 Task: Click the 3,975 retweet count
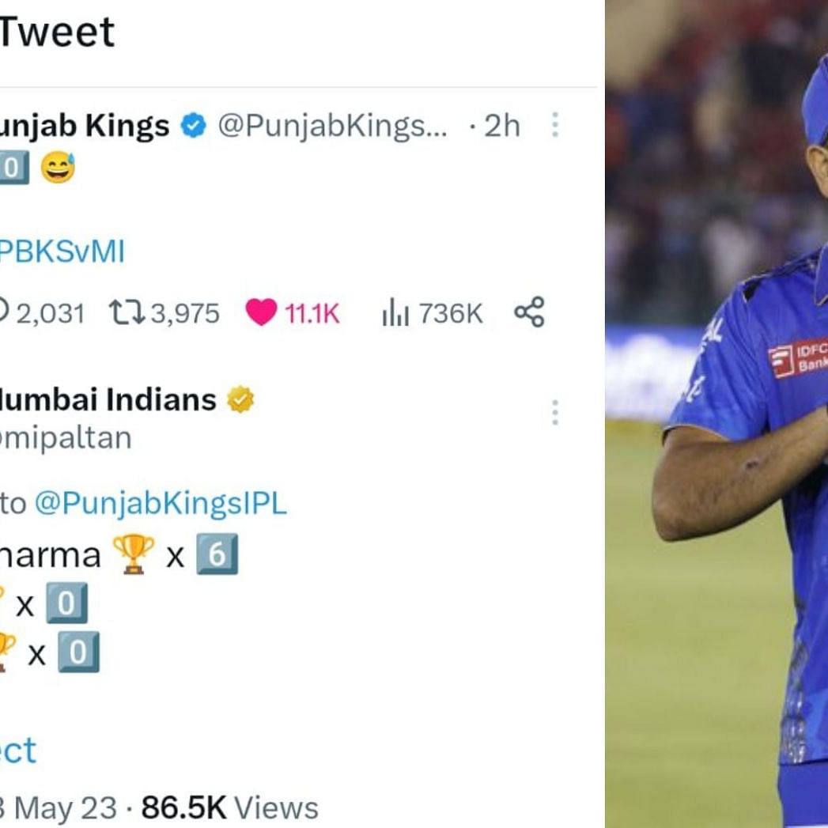pyautogui.click(x=185, y=314)
